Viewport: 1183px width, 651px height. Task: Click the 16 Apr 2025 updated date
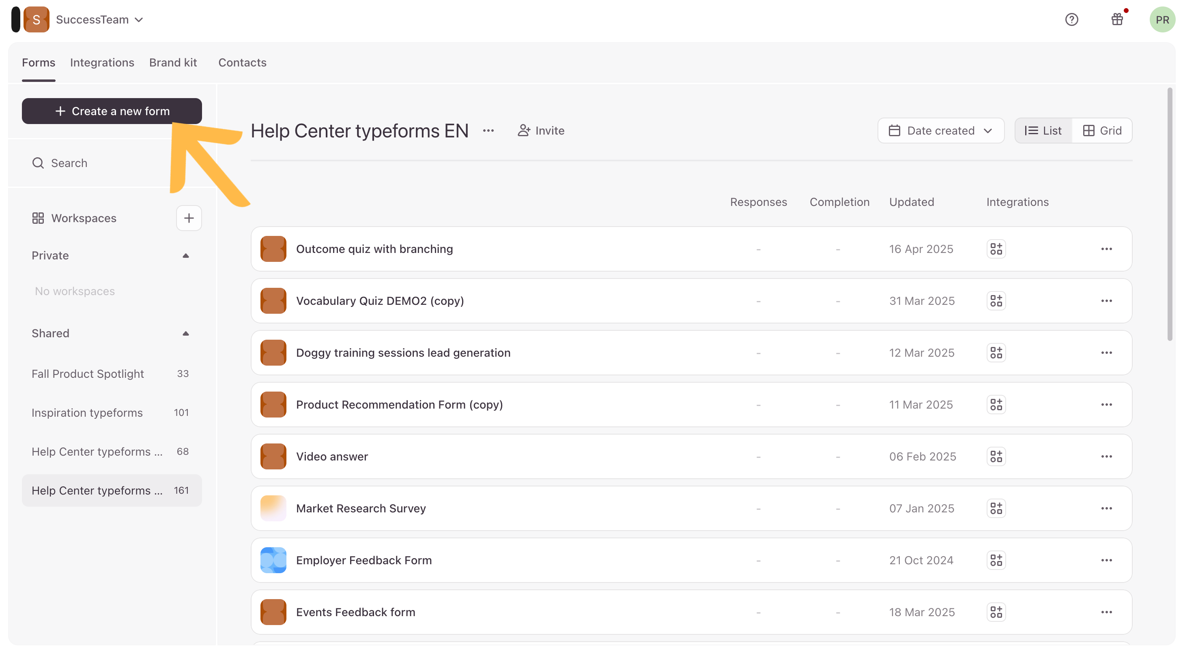[921, 249]
